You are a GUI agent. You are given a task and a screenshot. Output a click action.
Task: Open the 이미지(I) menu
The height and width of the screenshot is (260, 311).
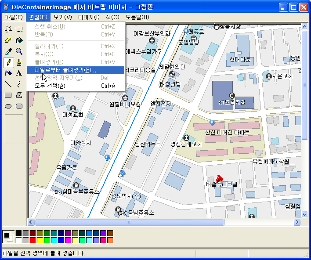(x=89, y=18)
